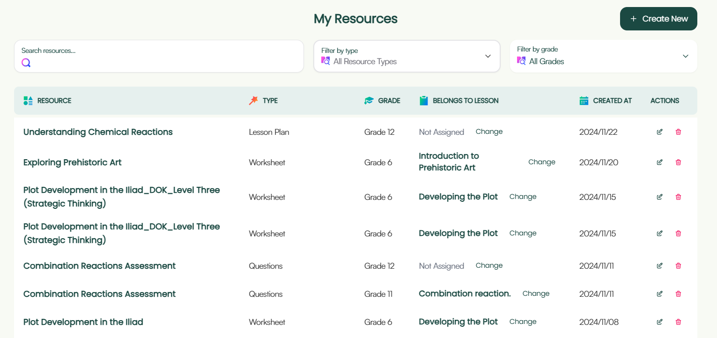Delete the Understanding Chemical Reactions resource

(x=678, y=132)
